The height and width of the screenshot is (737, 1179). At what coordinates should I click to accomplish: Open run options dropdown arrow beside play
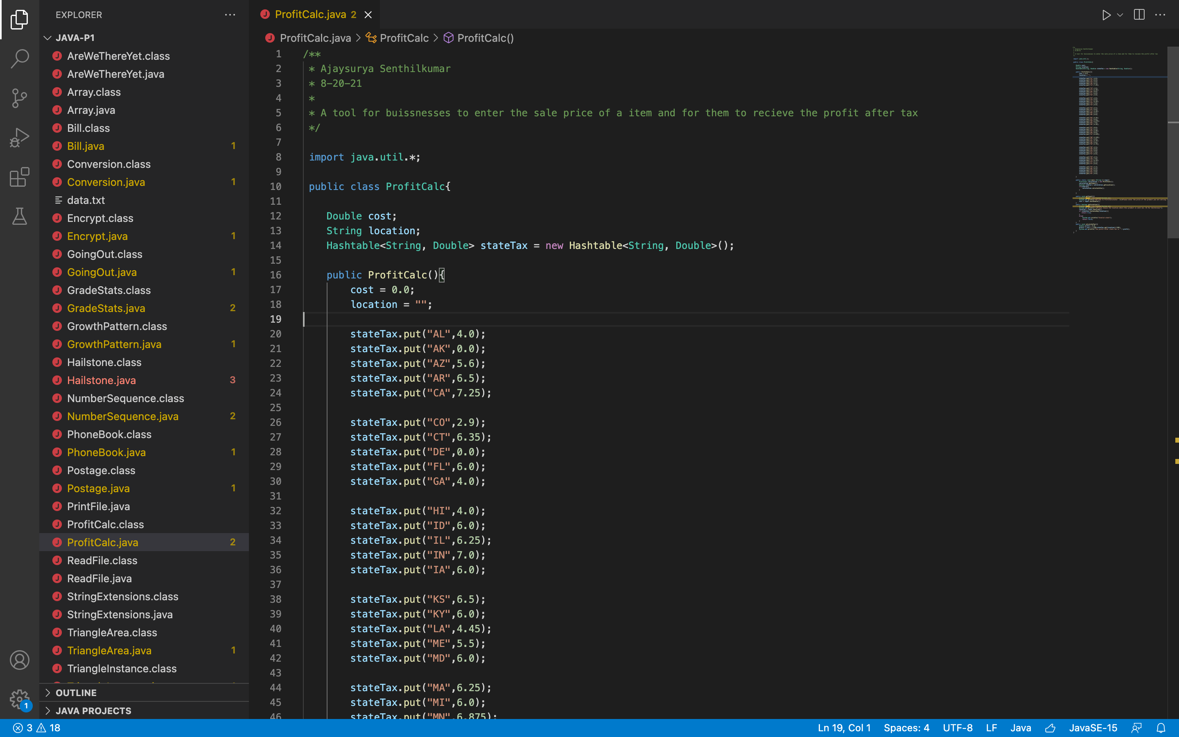click(x=1120, y=15)
